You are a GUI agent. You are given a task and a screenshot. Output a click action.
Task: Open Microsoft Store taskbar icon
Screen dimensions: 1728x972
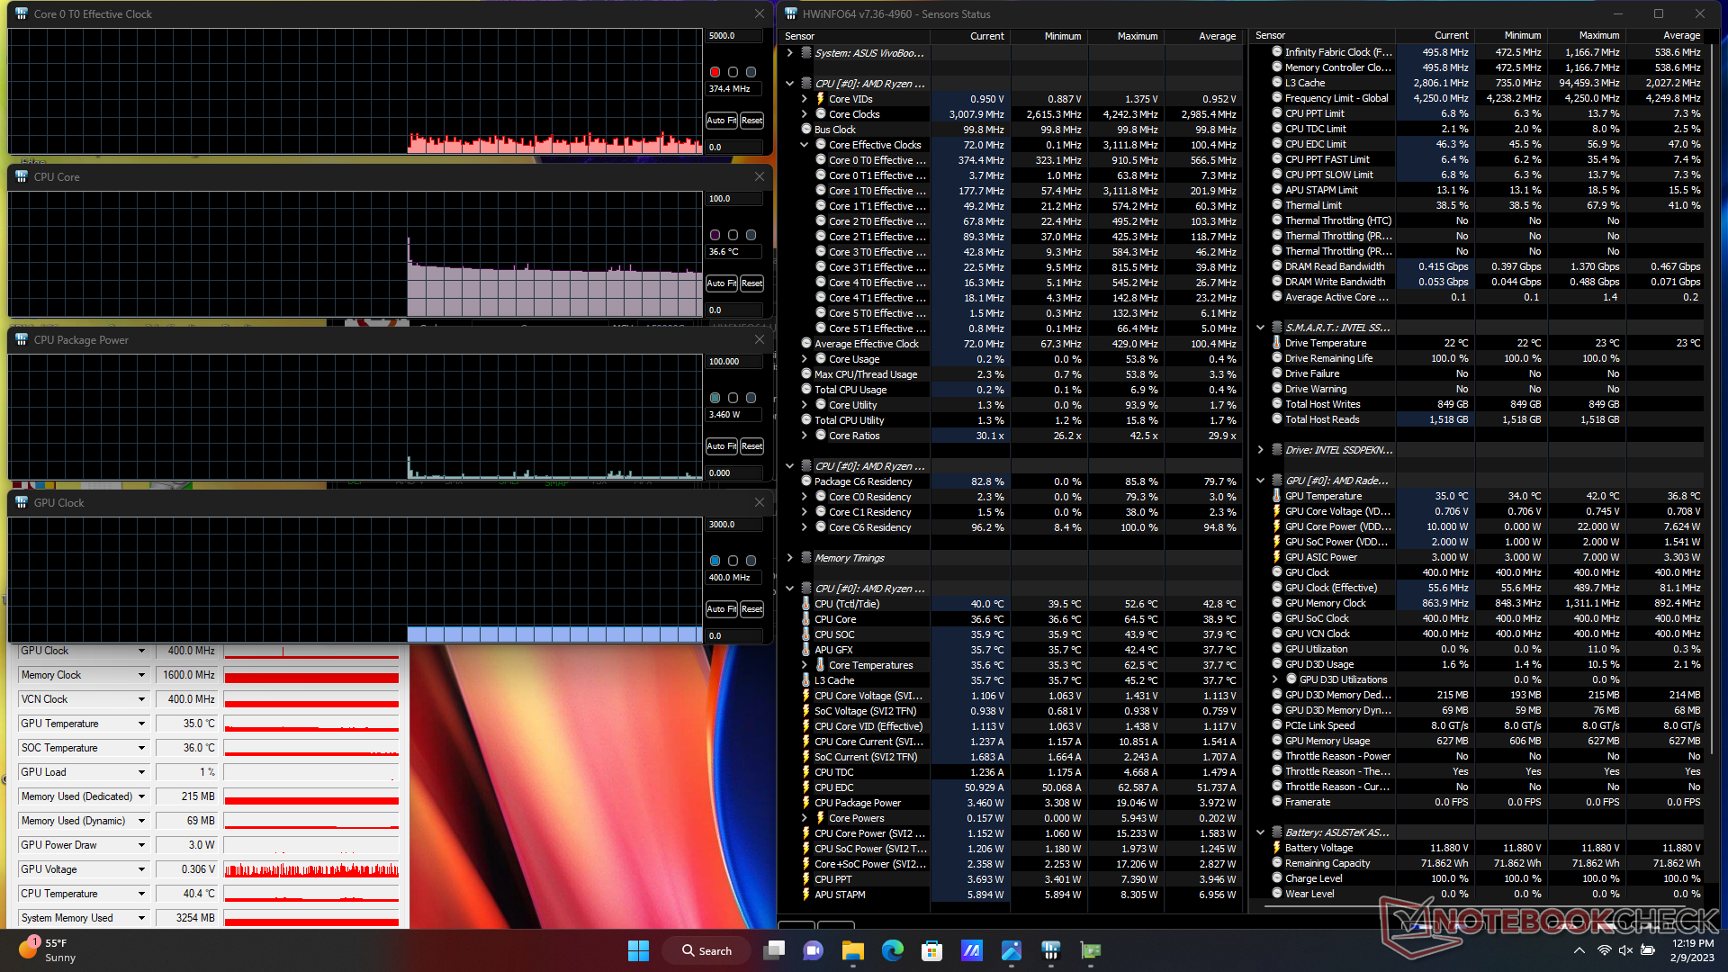[x=931, y=950]
